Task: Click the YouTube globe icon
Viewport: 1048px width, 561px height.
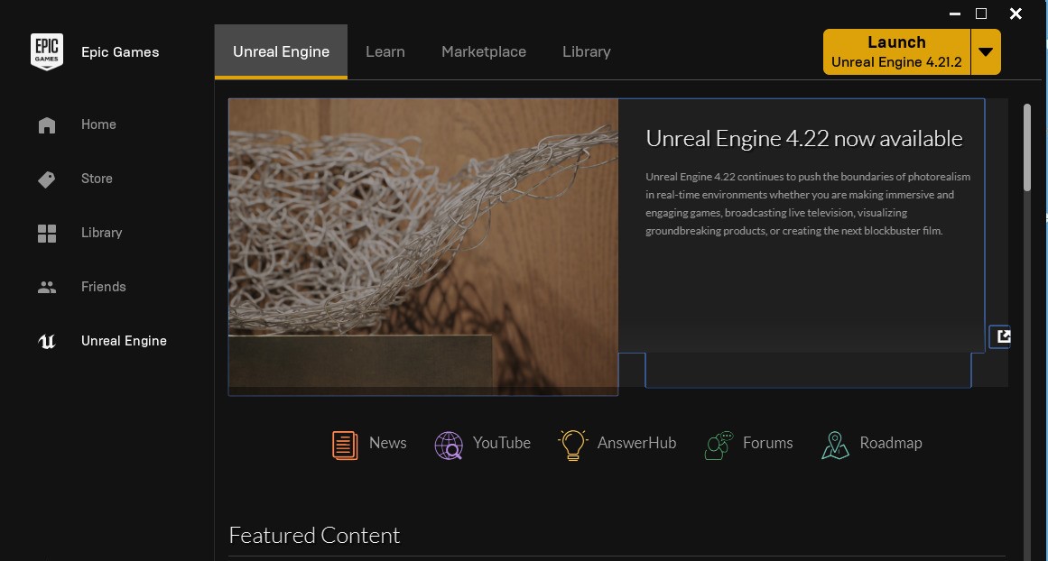Action: tap(449, 444)
